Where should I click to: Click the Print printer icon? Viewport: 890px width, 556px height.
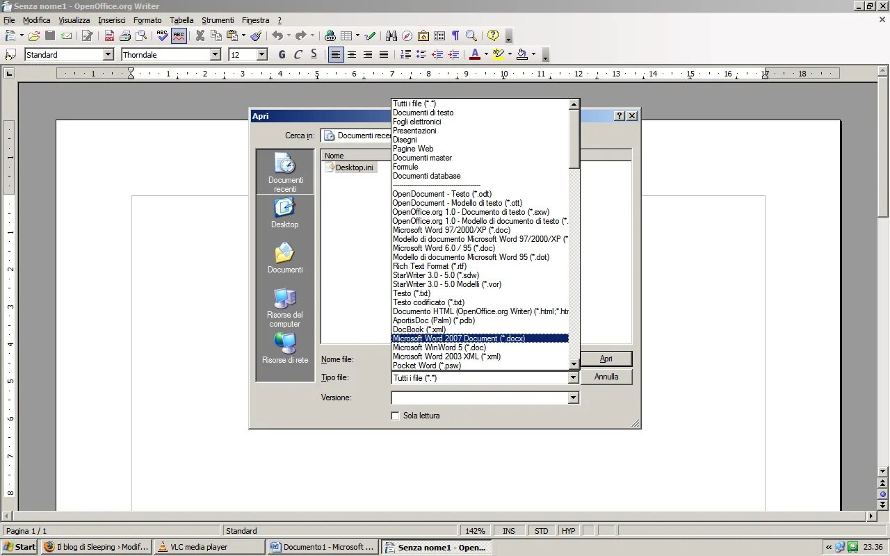pyautogui.click(x=125, y=35)
